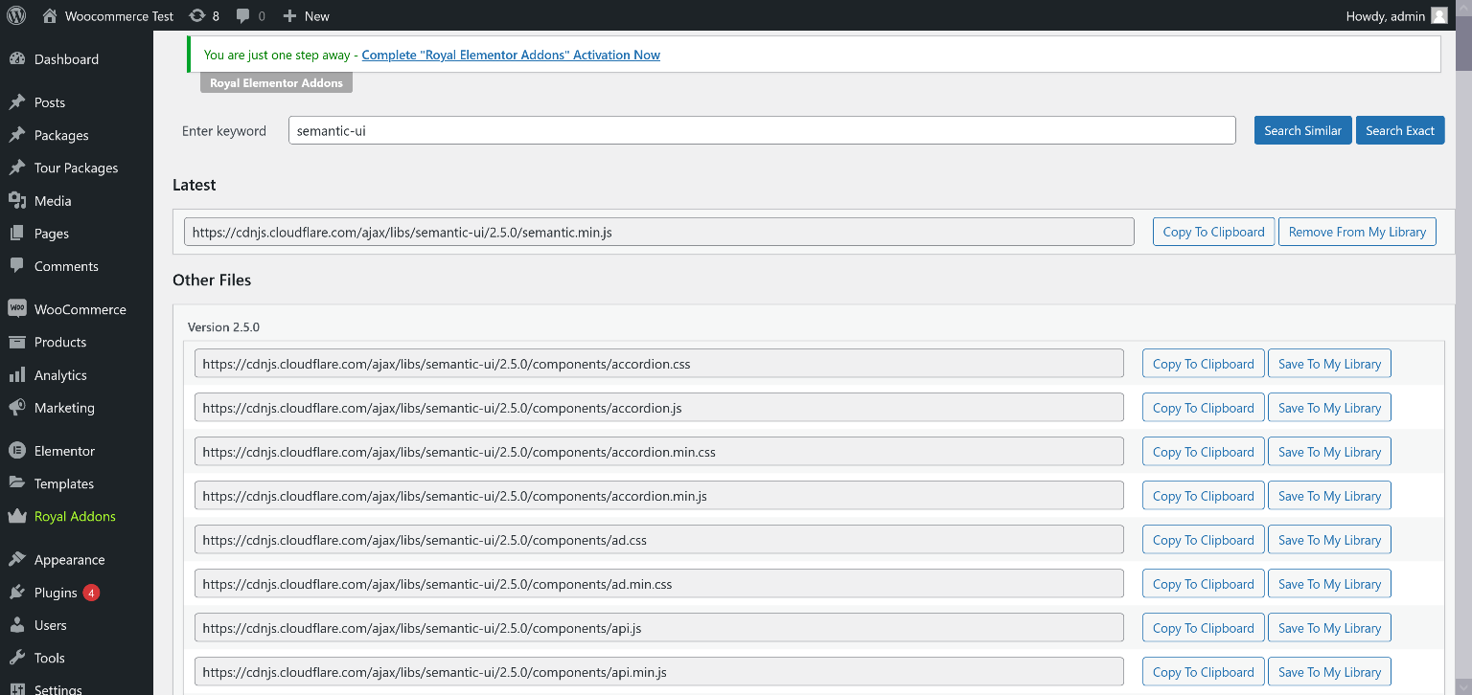Image resolution: width=1472 pixels, height=695 pixels.
Task: Copy accordion.min.css URL to clipboard
Action: [1204, 452]
